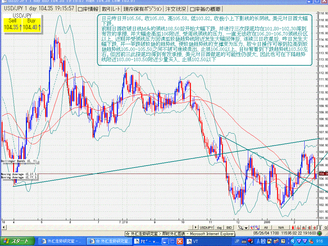
Task: Click the Chinese analysis commentary text box
Action: [205, 40]
